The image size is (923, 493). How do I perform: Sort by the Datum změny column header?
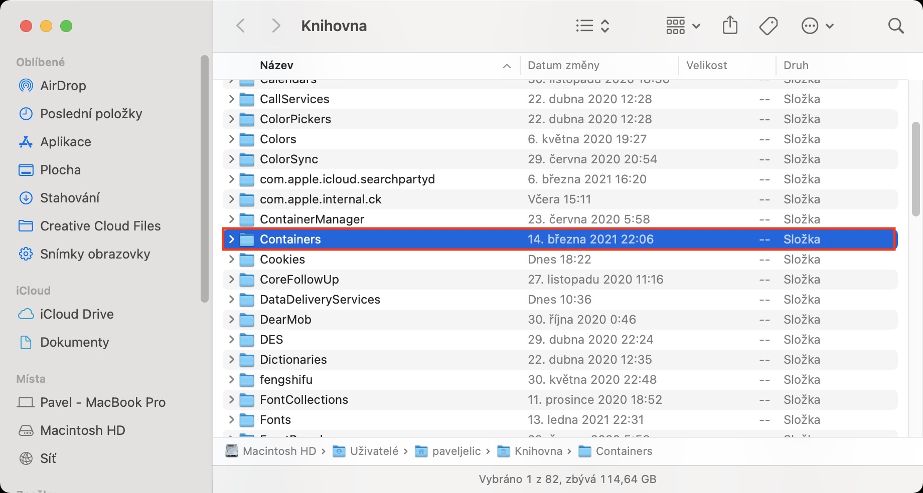tap(563, 65)
